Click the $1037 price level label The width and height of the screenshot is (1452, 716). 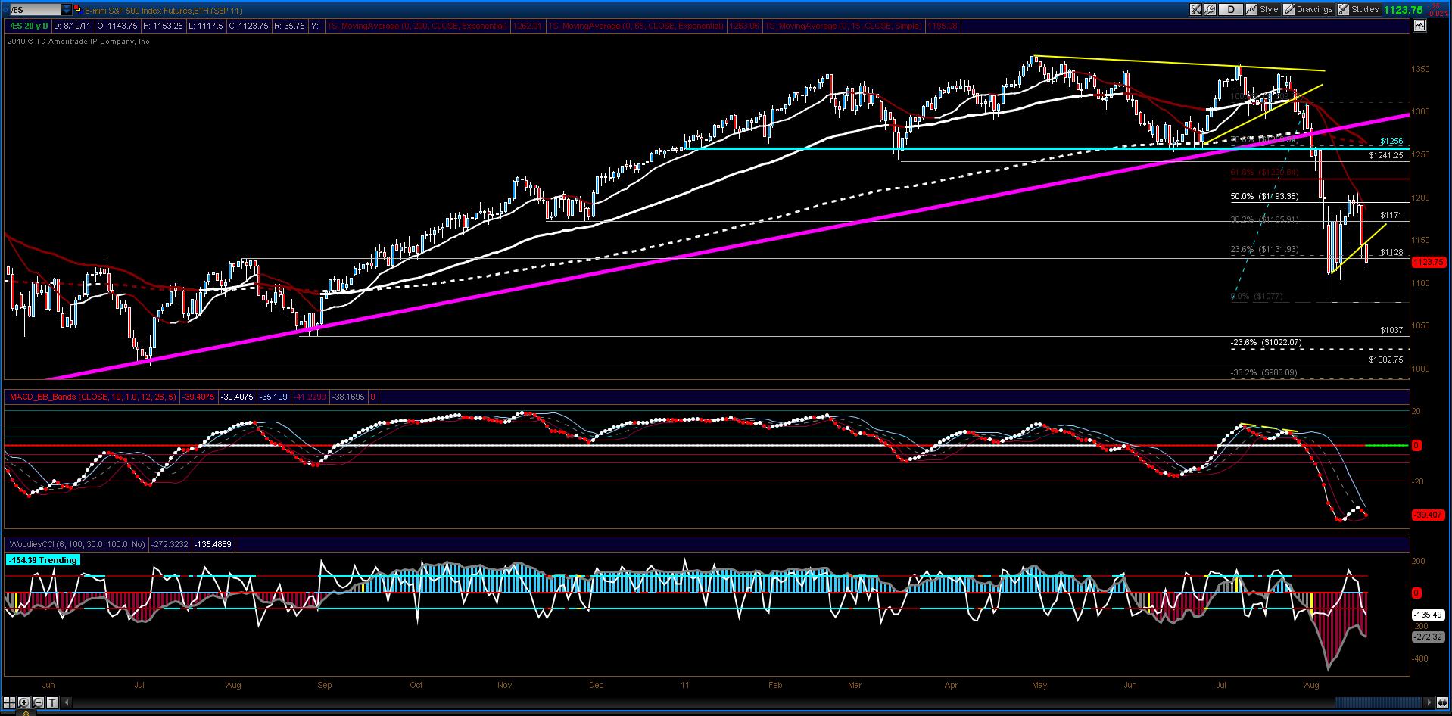pos(1391,331)
